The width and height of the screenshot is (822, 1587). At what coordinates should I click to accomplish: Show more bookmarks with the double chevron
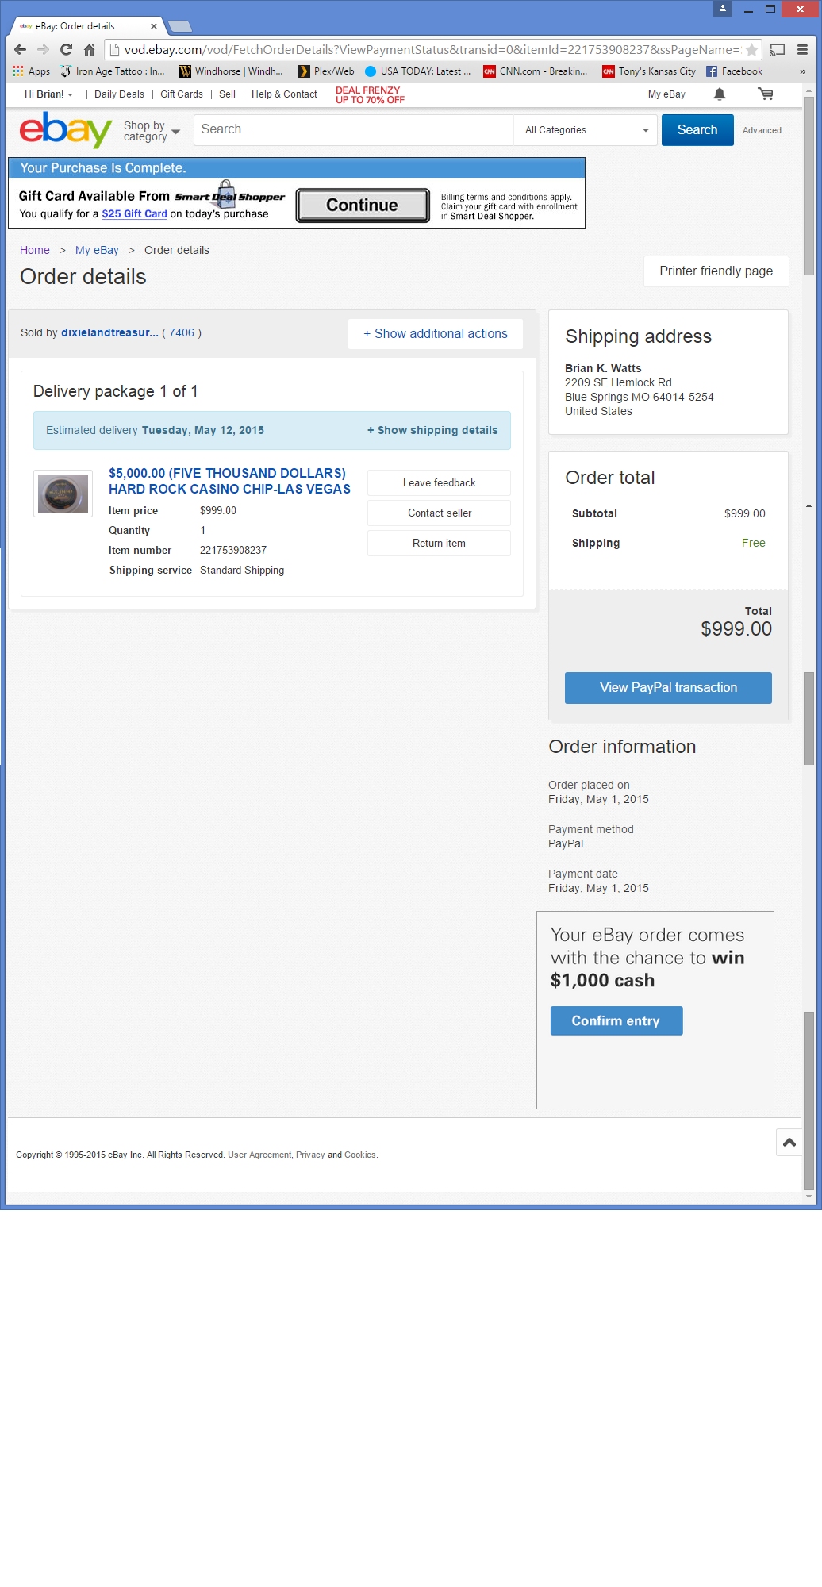tap(802, 71)
